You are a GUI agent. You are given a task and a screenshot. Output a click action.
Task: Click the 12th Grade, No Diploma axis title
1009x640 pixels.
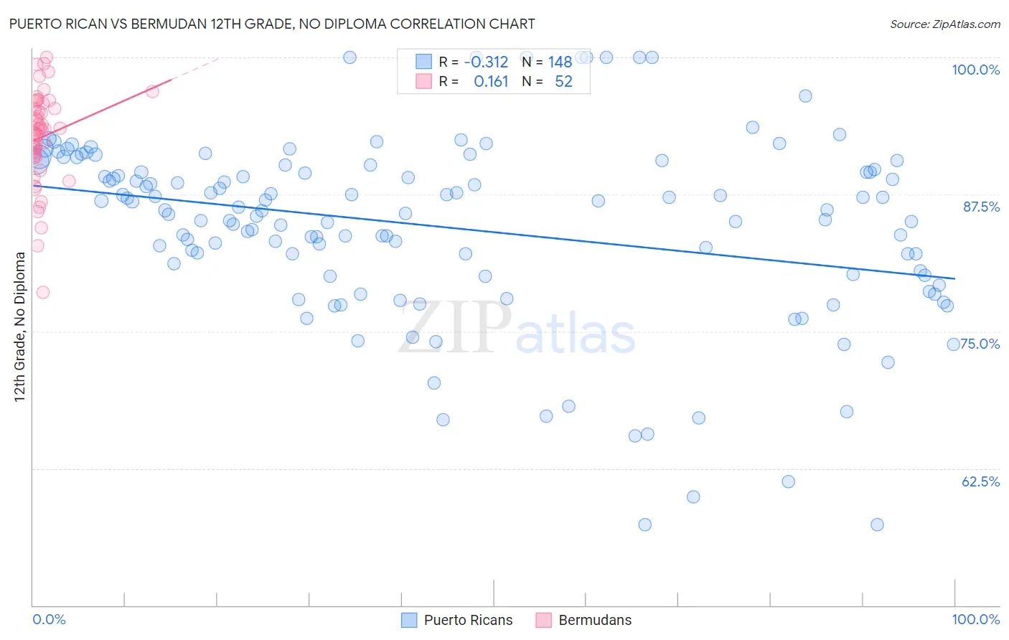20,326
